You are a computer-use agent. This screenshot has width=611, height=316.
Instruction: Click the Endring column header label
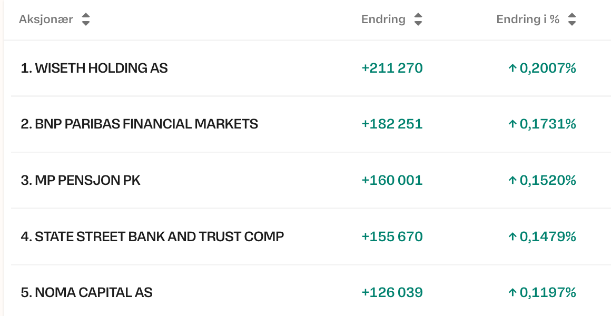click(x=383, y=20)
